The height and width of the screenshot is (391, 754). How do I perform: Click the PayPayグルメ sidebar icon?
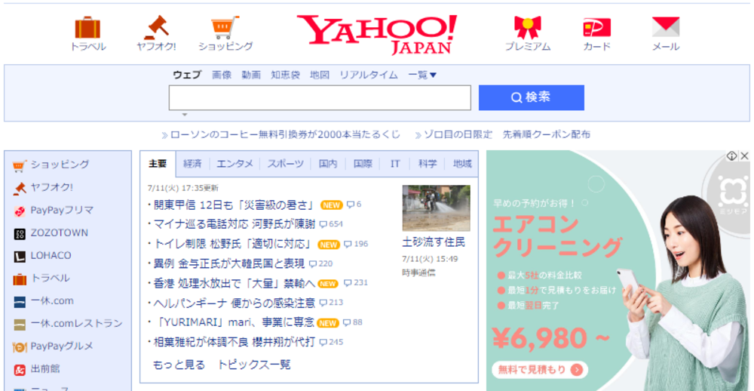[x=20, y=346]
